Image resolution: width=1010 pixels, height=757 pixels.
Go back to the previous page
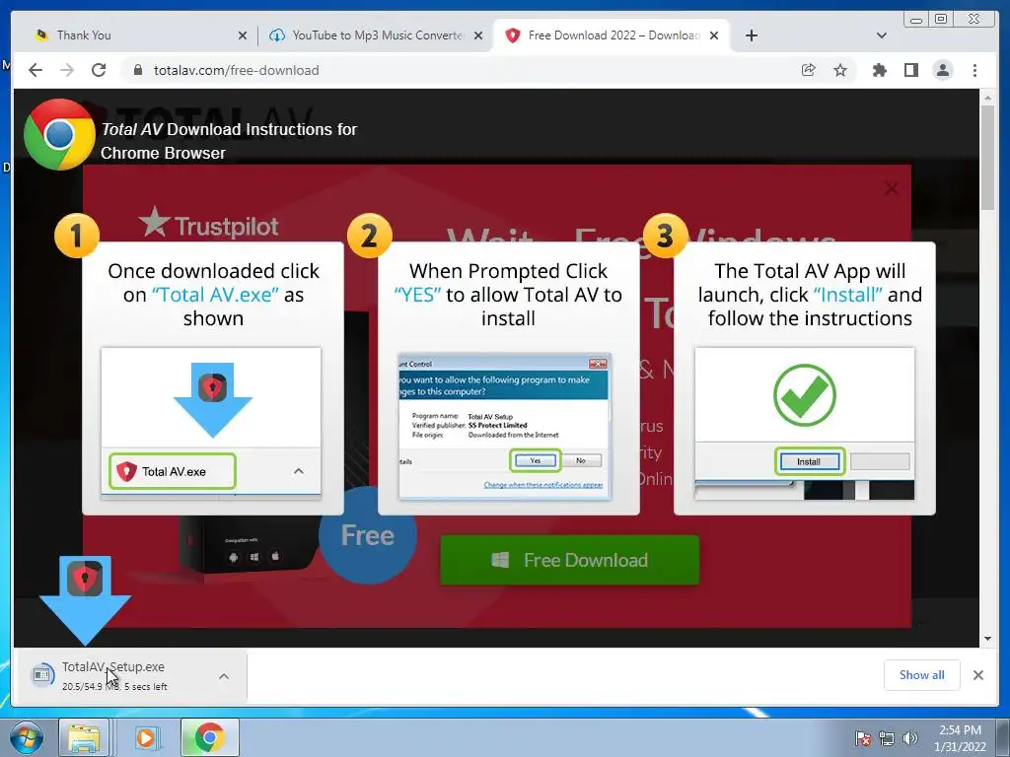(36, 70)
